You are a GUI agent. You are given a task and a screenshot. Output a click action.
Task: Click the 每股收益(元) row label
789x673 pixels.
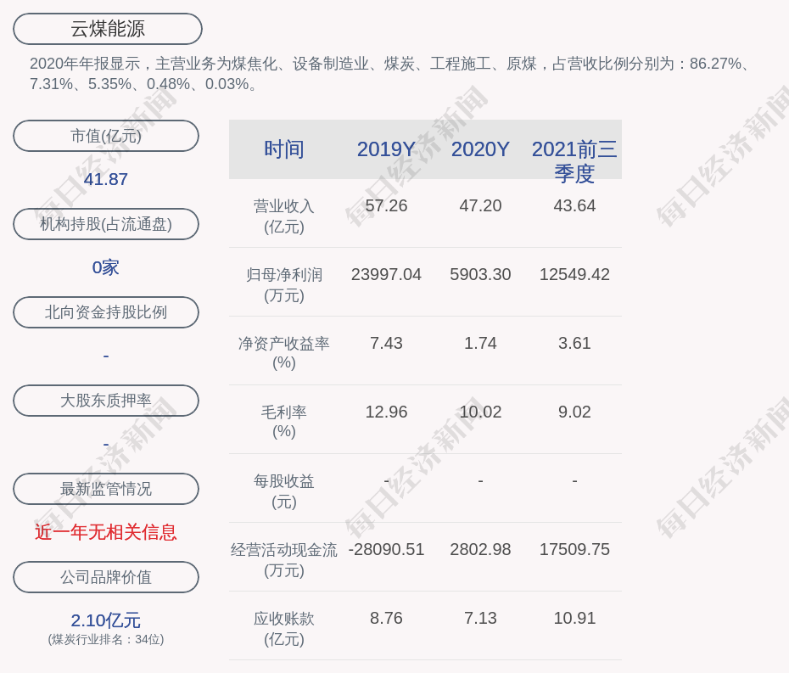(284, 491)
